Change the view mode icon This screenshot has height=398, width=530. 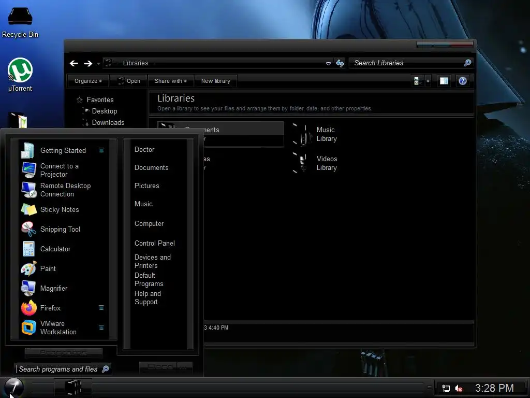pyautogui.click(x=418, y=81)
